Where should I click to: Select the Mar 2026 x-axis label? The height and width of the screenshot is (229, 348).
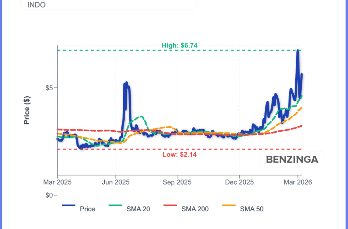pyautogui.click(x=298, y=182)
